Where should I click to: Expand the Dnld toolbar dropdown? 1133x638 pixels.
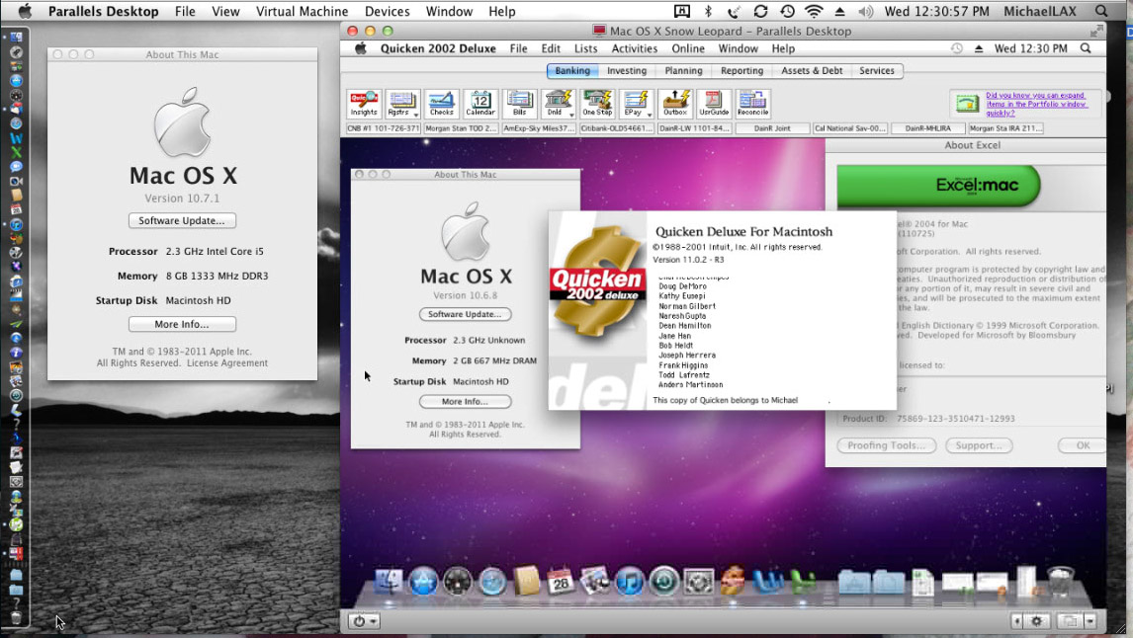[x=570, y=115]
